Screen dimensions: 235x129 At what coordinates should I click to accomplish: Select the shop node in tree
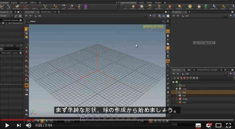pyautogui.click(x=185, y=99)
